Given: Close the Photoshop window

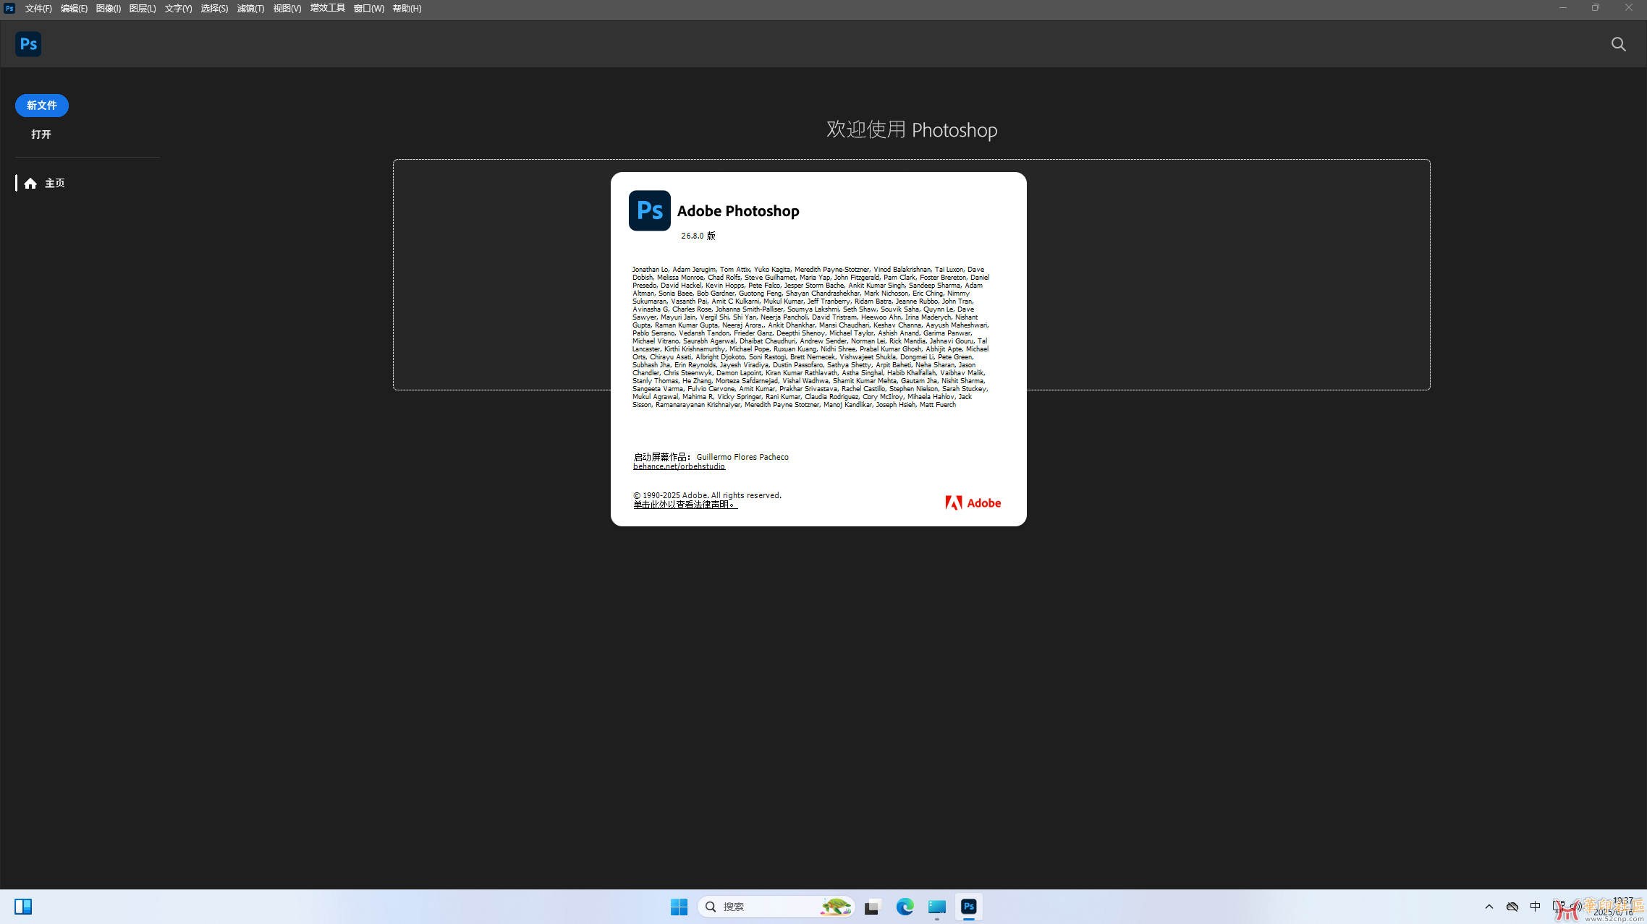Looking at the screenshot, I should pos(1629,8).
